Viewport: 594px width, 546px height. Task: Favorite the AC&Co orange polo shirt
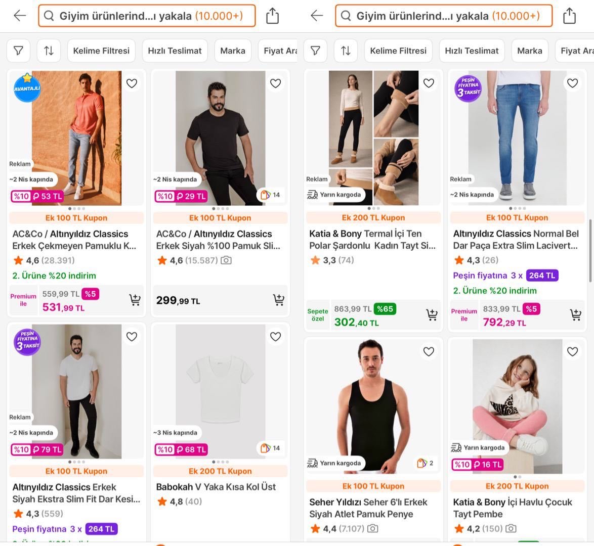click(x=132, y=83)
